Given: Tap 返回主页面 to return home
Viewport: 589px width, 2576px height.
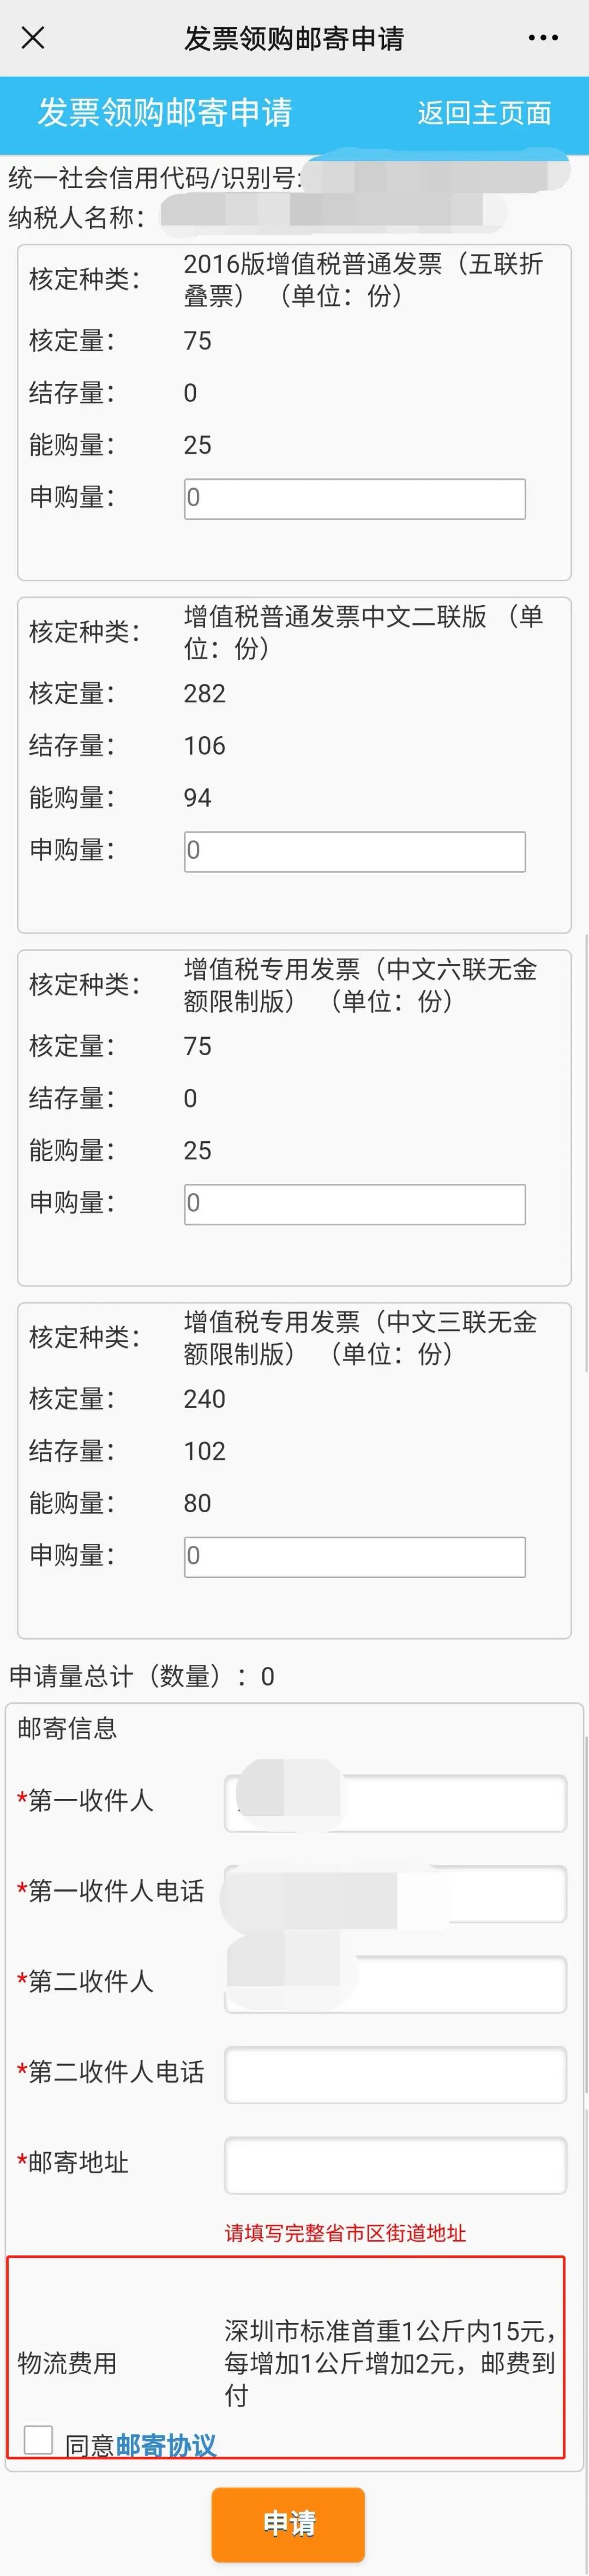Looking at the screenshot, I should (x=484, y=113).
